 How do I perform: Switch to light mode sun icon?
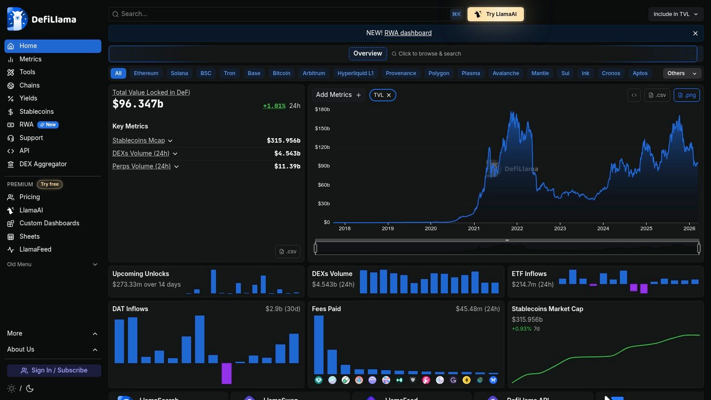pos(12,388)
